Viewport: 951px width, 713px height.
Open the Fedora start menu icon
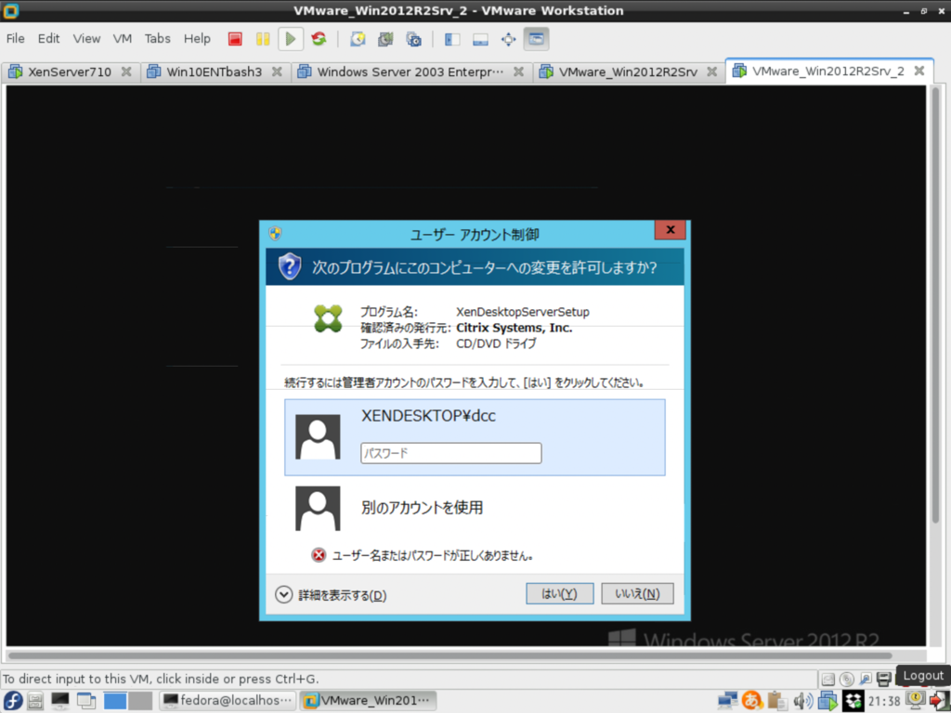point(12,701)
